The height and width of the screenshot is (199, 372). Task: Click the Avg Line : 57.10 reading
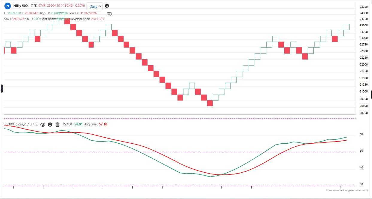[x=96, y=124]
